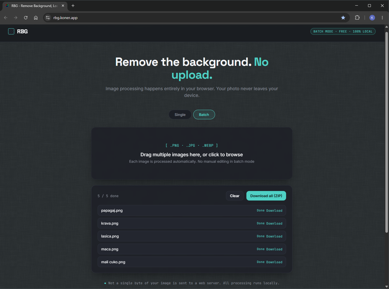Click the scrollbar down arrow
Screen dimensions: 389x289
[x=386, y=286]
